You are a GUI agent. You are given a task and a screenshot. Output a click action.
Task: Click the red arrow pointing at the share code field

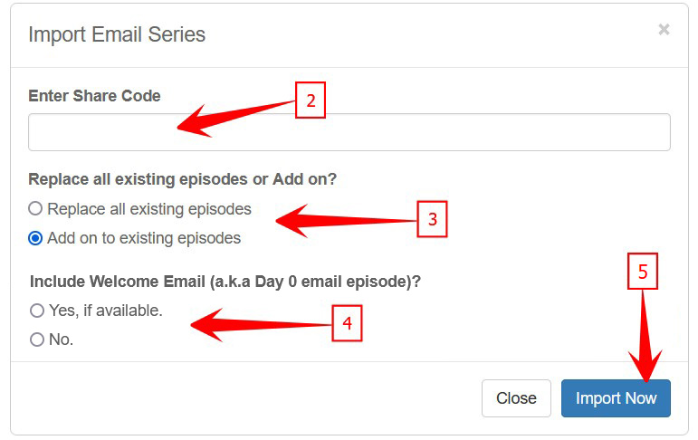(235, 116)
